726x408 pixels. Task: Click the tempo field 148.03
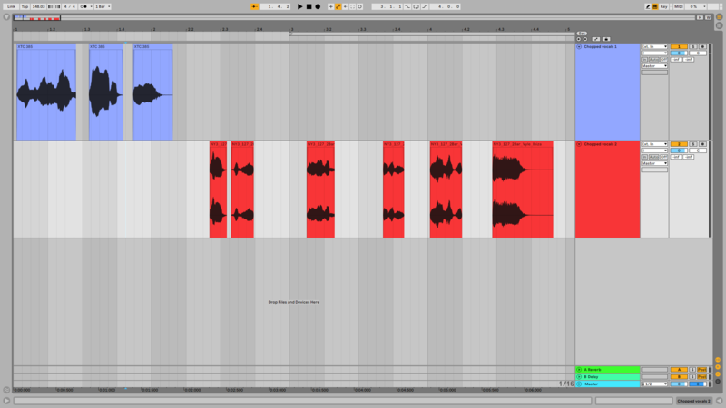click(x=38, y=6)
